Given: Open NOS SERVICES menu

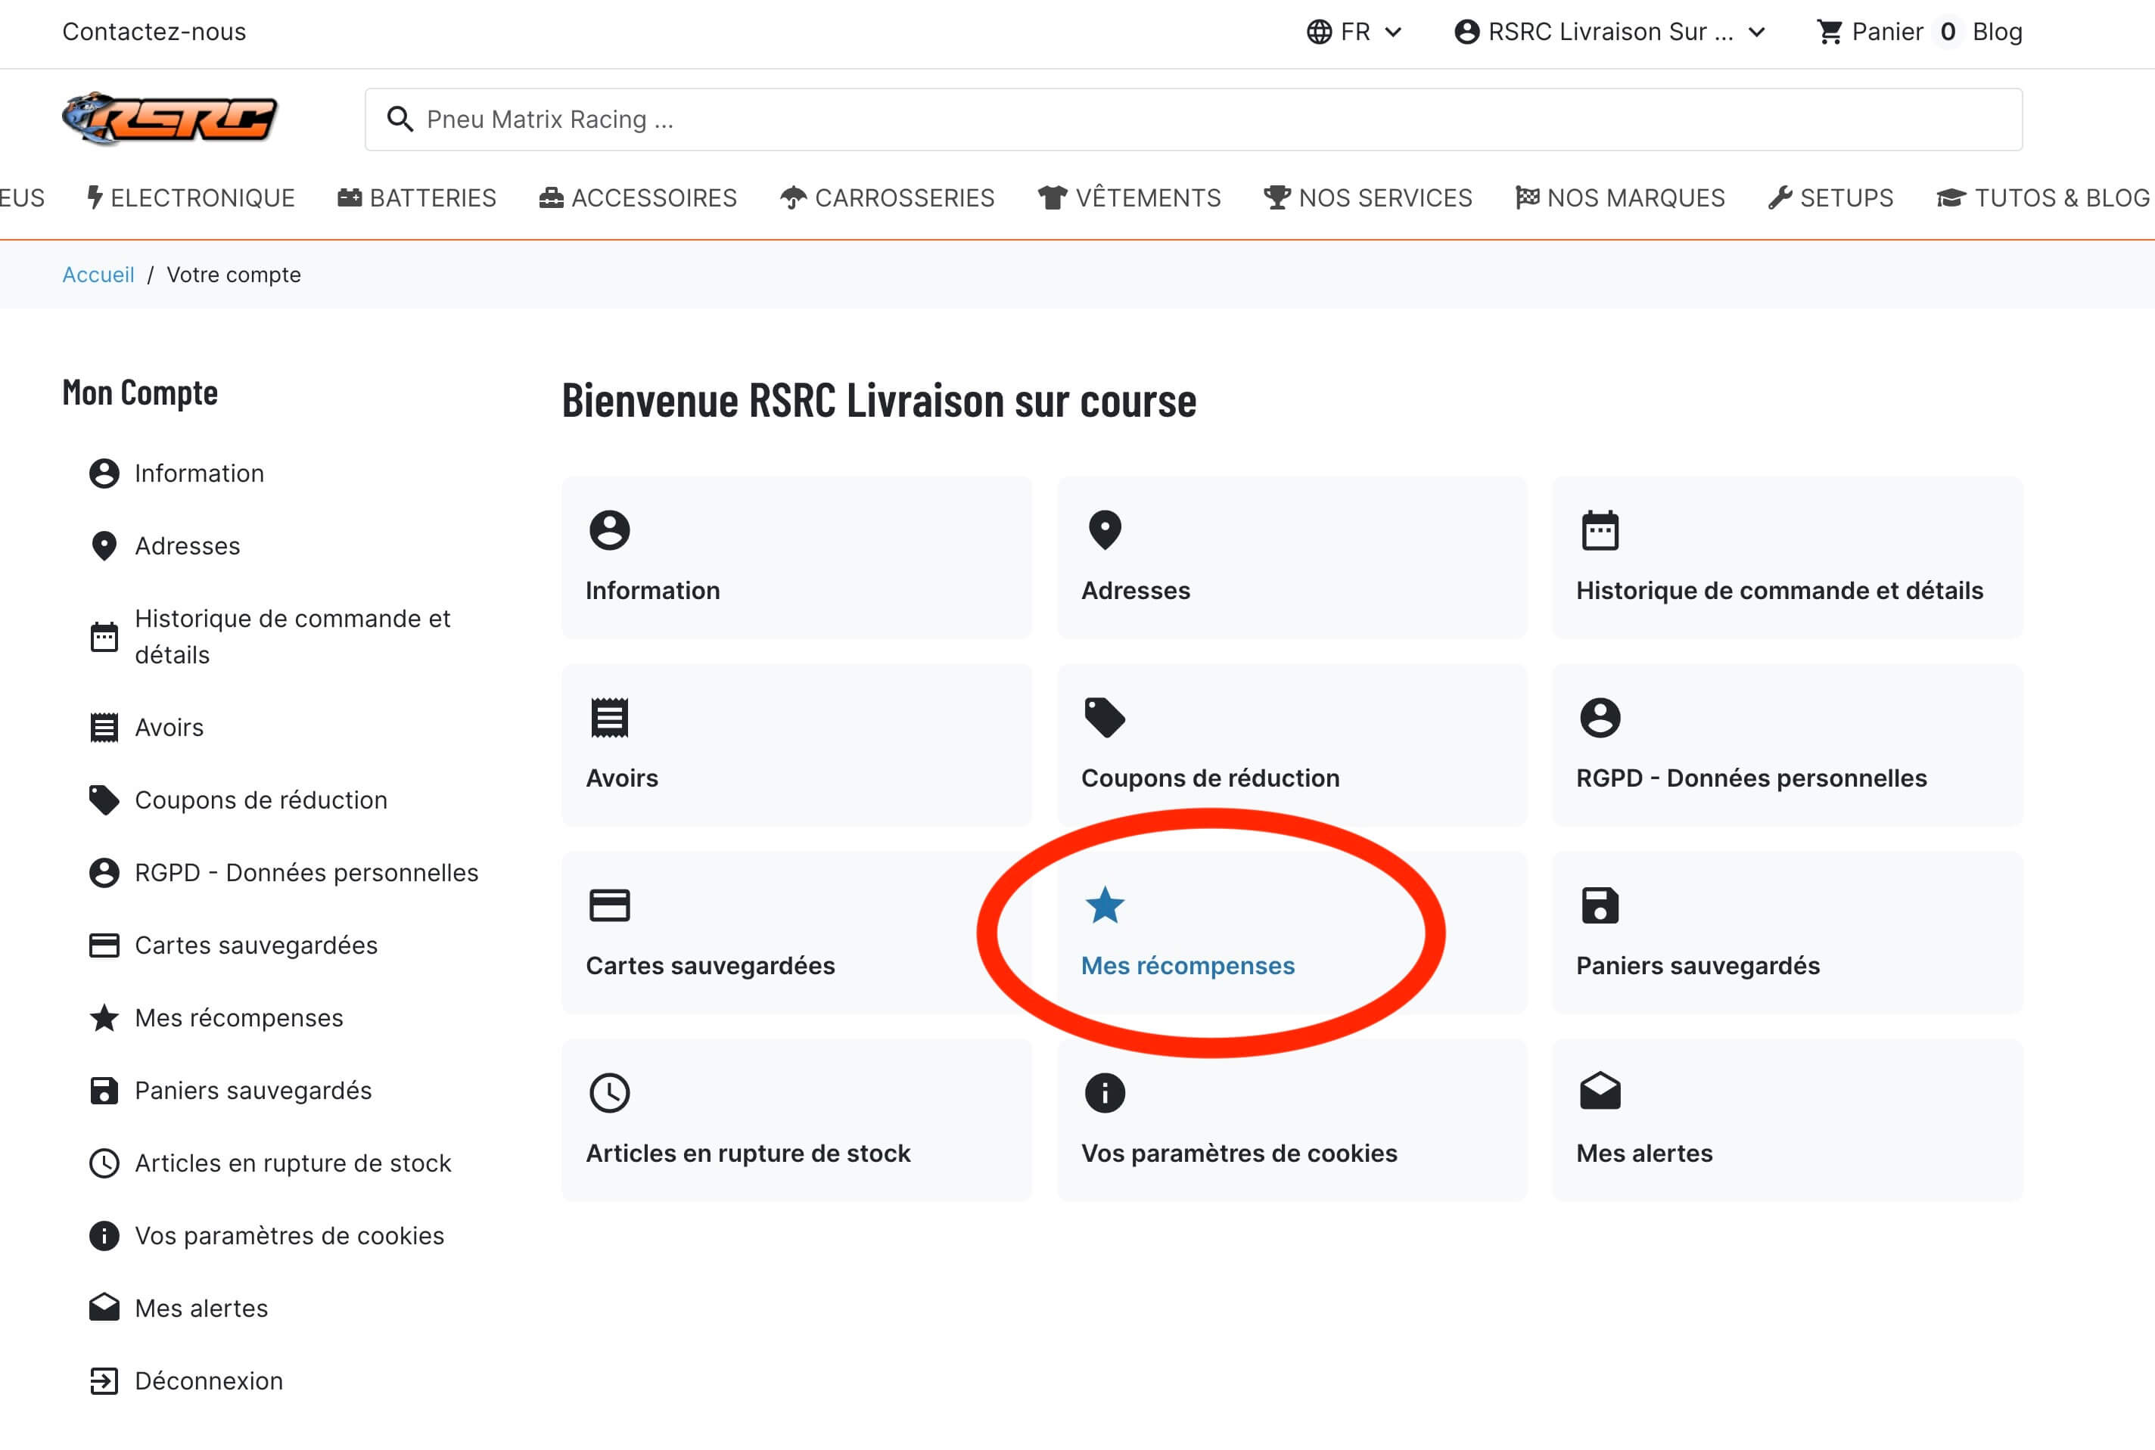Looking at the screenshot, I should (x=1368, y=198).
